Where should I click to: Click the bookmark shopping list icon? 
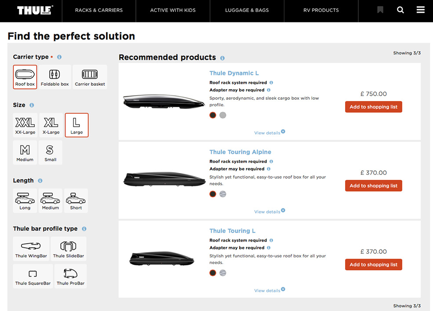(x=380, y=10)
